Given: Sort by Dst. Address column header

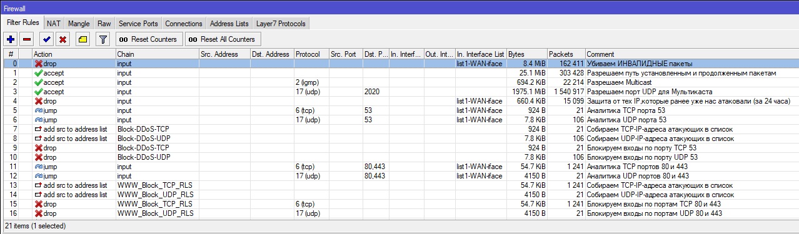Looking at the screenshot, I should click(x=272, y=54).
